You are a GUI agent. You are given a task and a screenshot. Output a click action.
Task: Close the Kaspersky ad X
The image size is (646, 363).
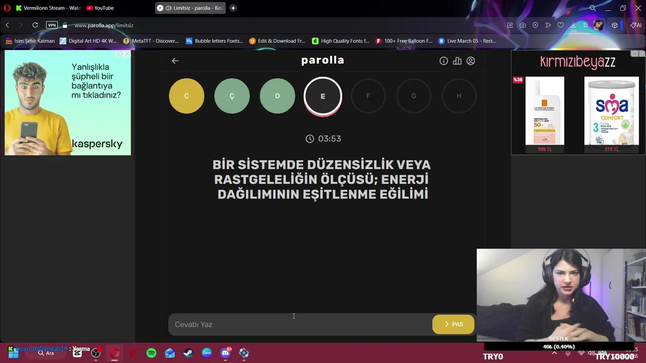coord(127,53)
